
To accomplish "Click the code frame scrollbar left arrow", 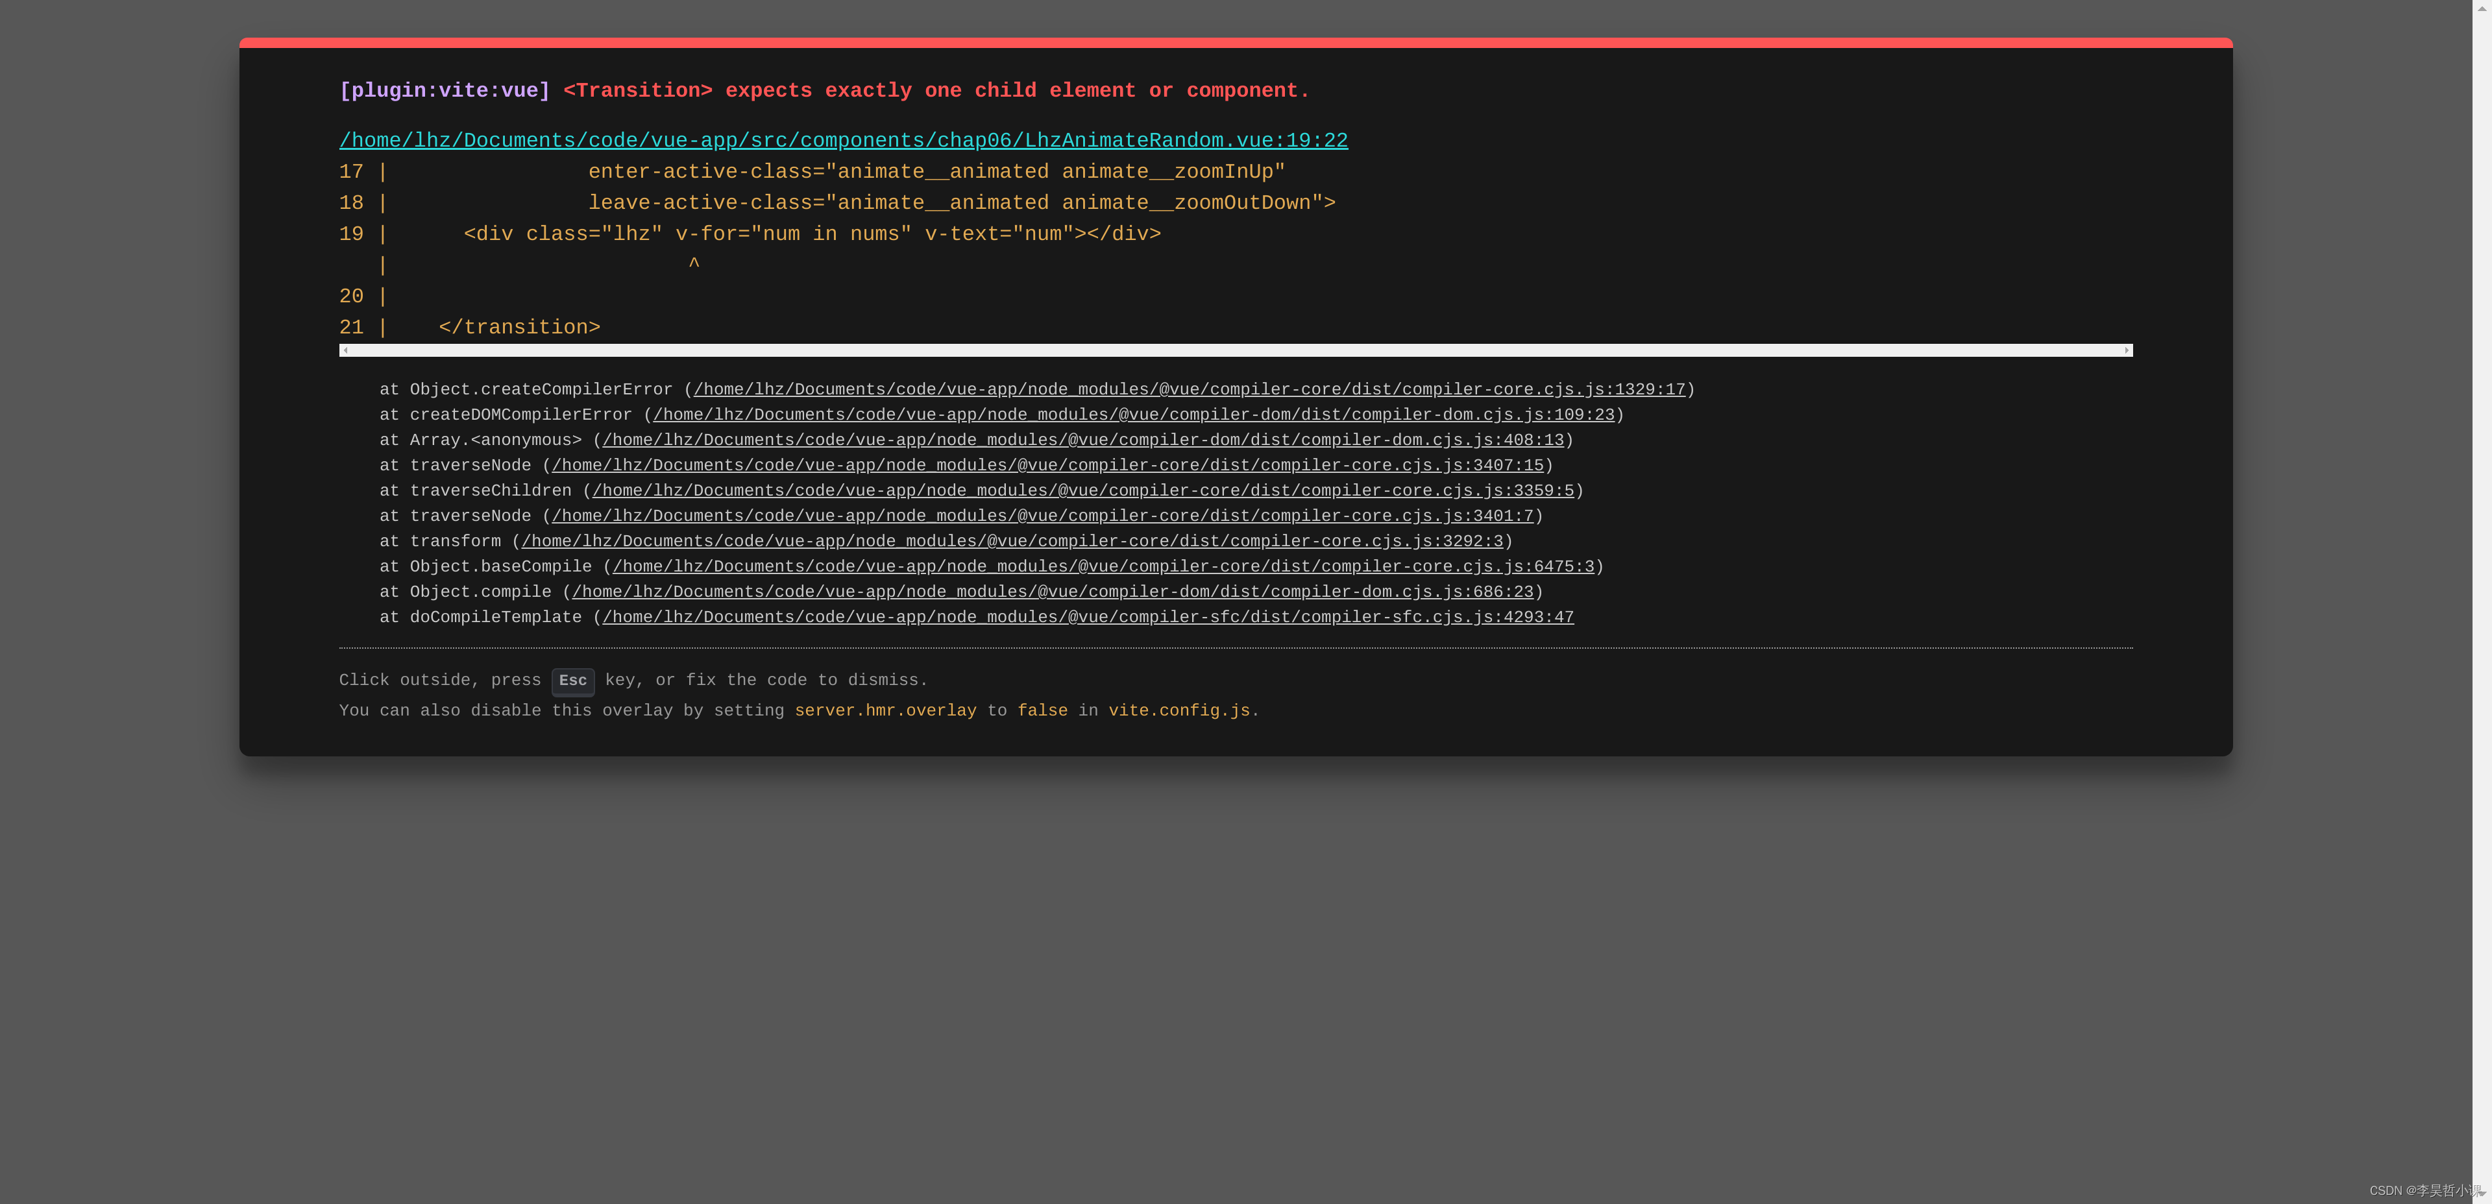I will (345, 350).
